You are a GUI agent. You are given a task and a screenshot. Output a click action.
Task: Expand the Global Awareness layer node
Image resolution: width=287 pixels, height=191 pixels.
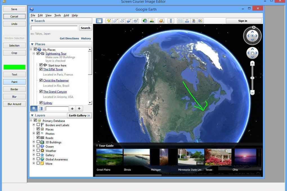[x=34, y=159]
